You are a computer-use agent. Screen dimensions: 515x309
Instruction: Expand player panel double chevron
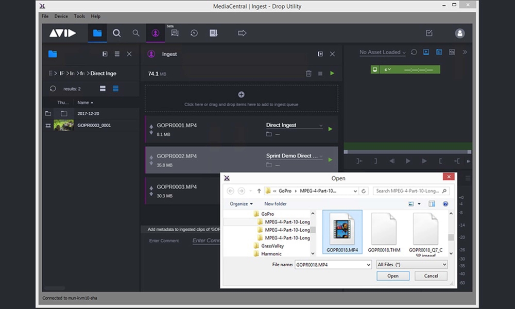tap(465, 52)
